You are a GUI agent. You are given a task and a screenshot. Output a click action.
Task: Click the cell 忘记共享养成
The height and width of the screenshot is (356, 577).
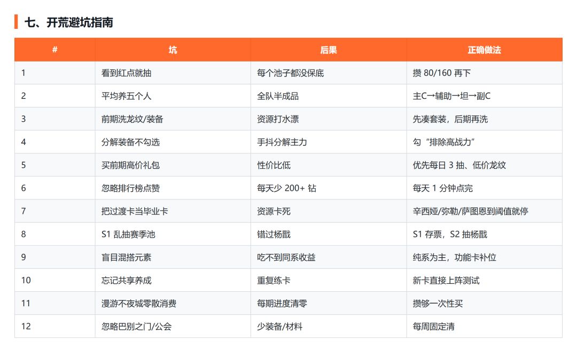pos(173,280)
